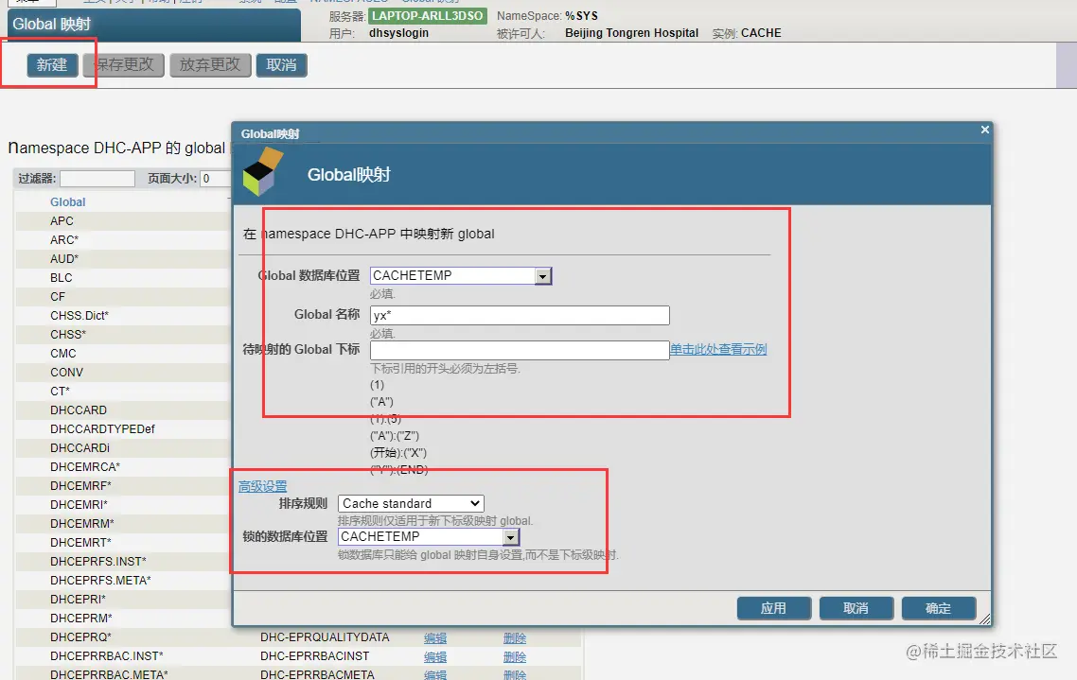The image size is (1077, 680).
Task: Select the CT* row
Action: pos(122,392)
